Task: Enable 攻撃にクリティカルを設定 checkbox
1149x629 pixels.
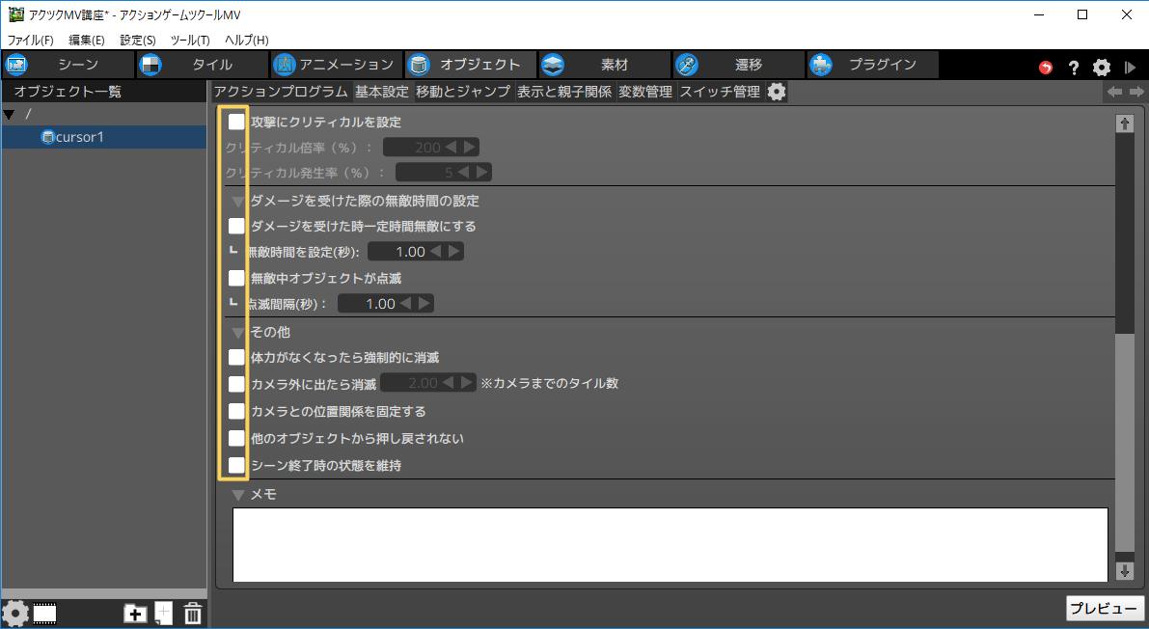Action: (236, 122)
